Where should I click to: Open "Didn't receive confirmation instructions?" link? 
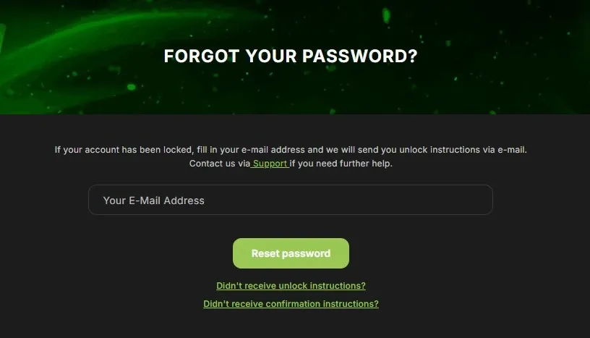pyautogui.click(x=291, y=304)
